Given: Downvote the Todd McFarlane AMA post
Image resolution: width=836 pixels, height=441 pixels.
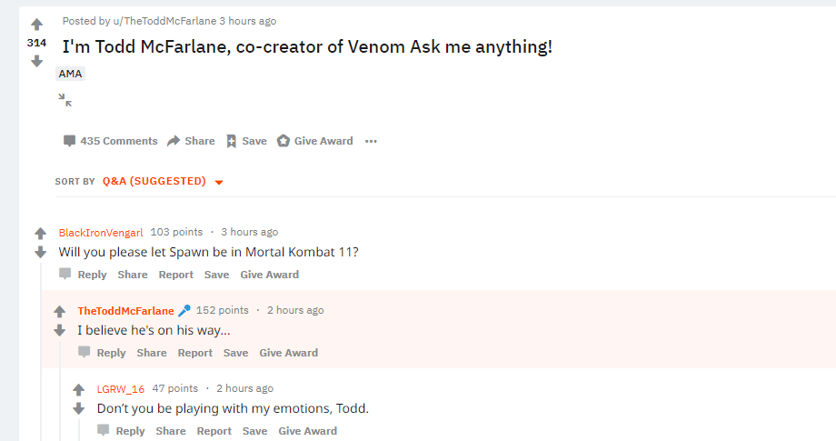Looking at the screenshot, I should (36, 61).
